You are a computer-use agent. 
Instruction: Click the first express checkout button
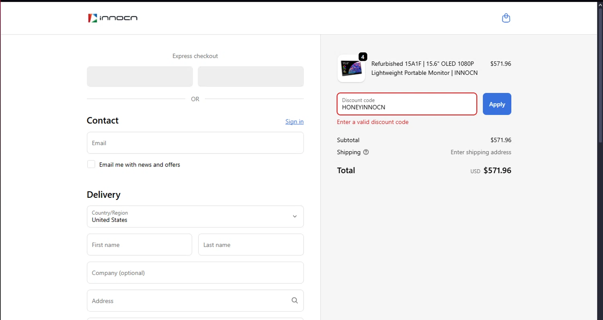140,76
